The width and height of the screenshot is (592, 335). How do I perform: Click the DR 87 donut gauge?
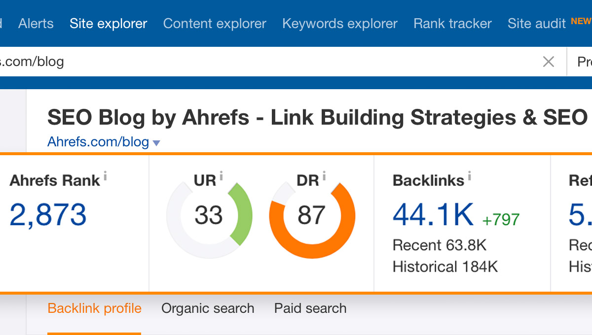[312, 215]
